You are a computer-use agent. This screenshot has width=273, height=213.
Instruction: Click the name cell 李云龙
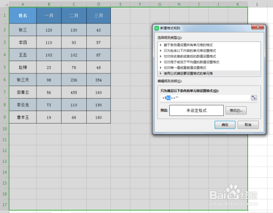click(23, 105)
